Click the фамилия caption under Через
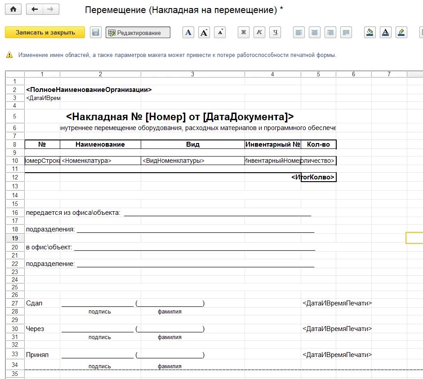 169,337
